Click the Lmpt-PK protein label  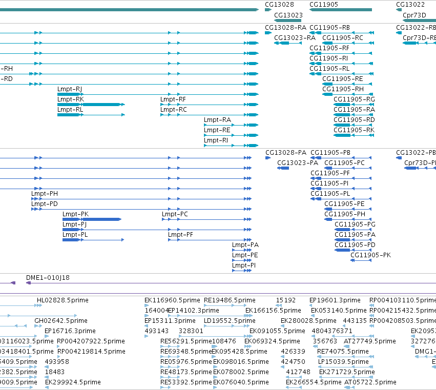pos(75,214)
